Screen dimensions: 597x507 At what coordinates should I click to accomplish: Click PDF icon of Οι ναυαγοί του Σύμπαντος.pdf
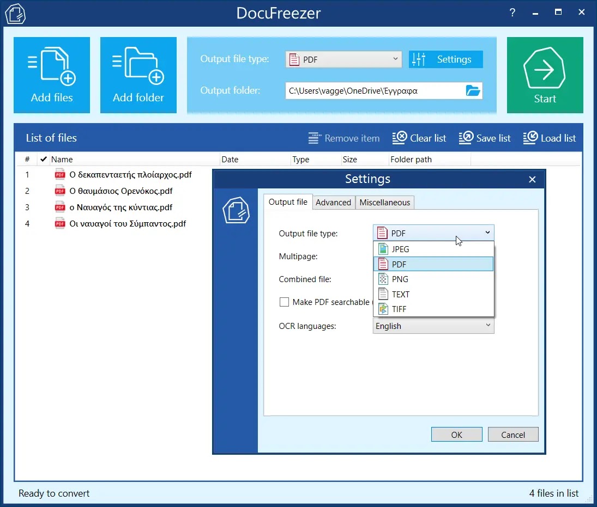point(60,223)
